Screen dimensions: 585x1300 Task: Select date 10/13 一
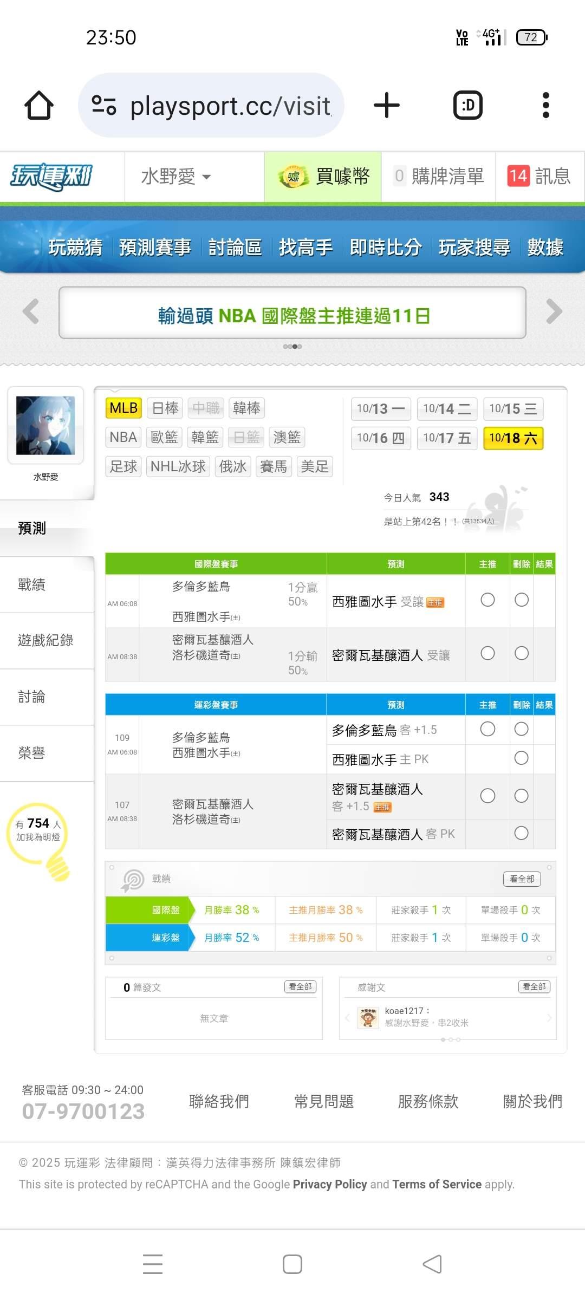coord(381,409)
